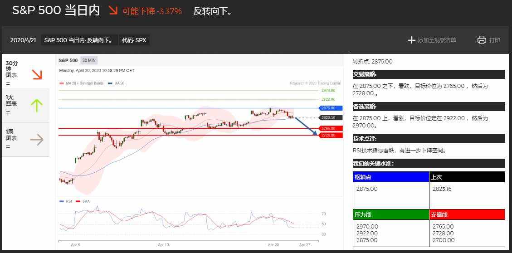Click RSI level 70 axis label
Image resolution: width=512 pixels, height=253 pixels.
point(324,214)
